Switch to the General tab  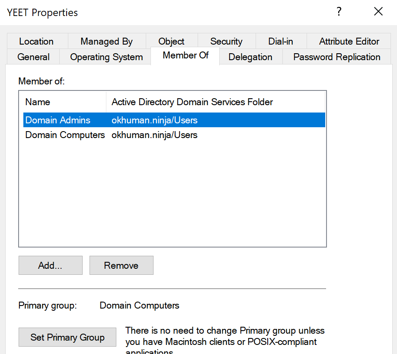pos(33,57)
